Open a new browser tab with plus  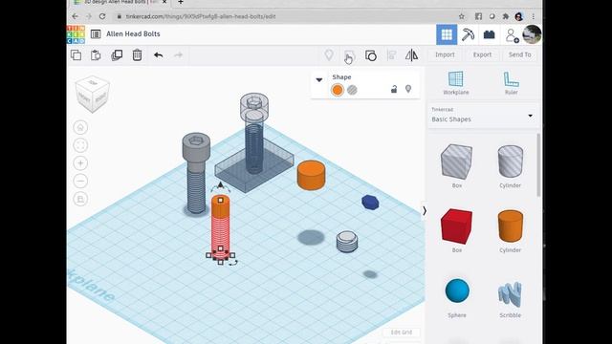[x=181, y=2]
